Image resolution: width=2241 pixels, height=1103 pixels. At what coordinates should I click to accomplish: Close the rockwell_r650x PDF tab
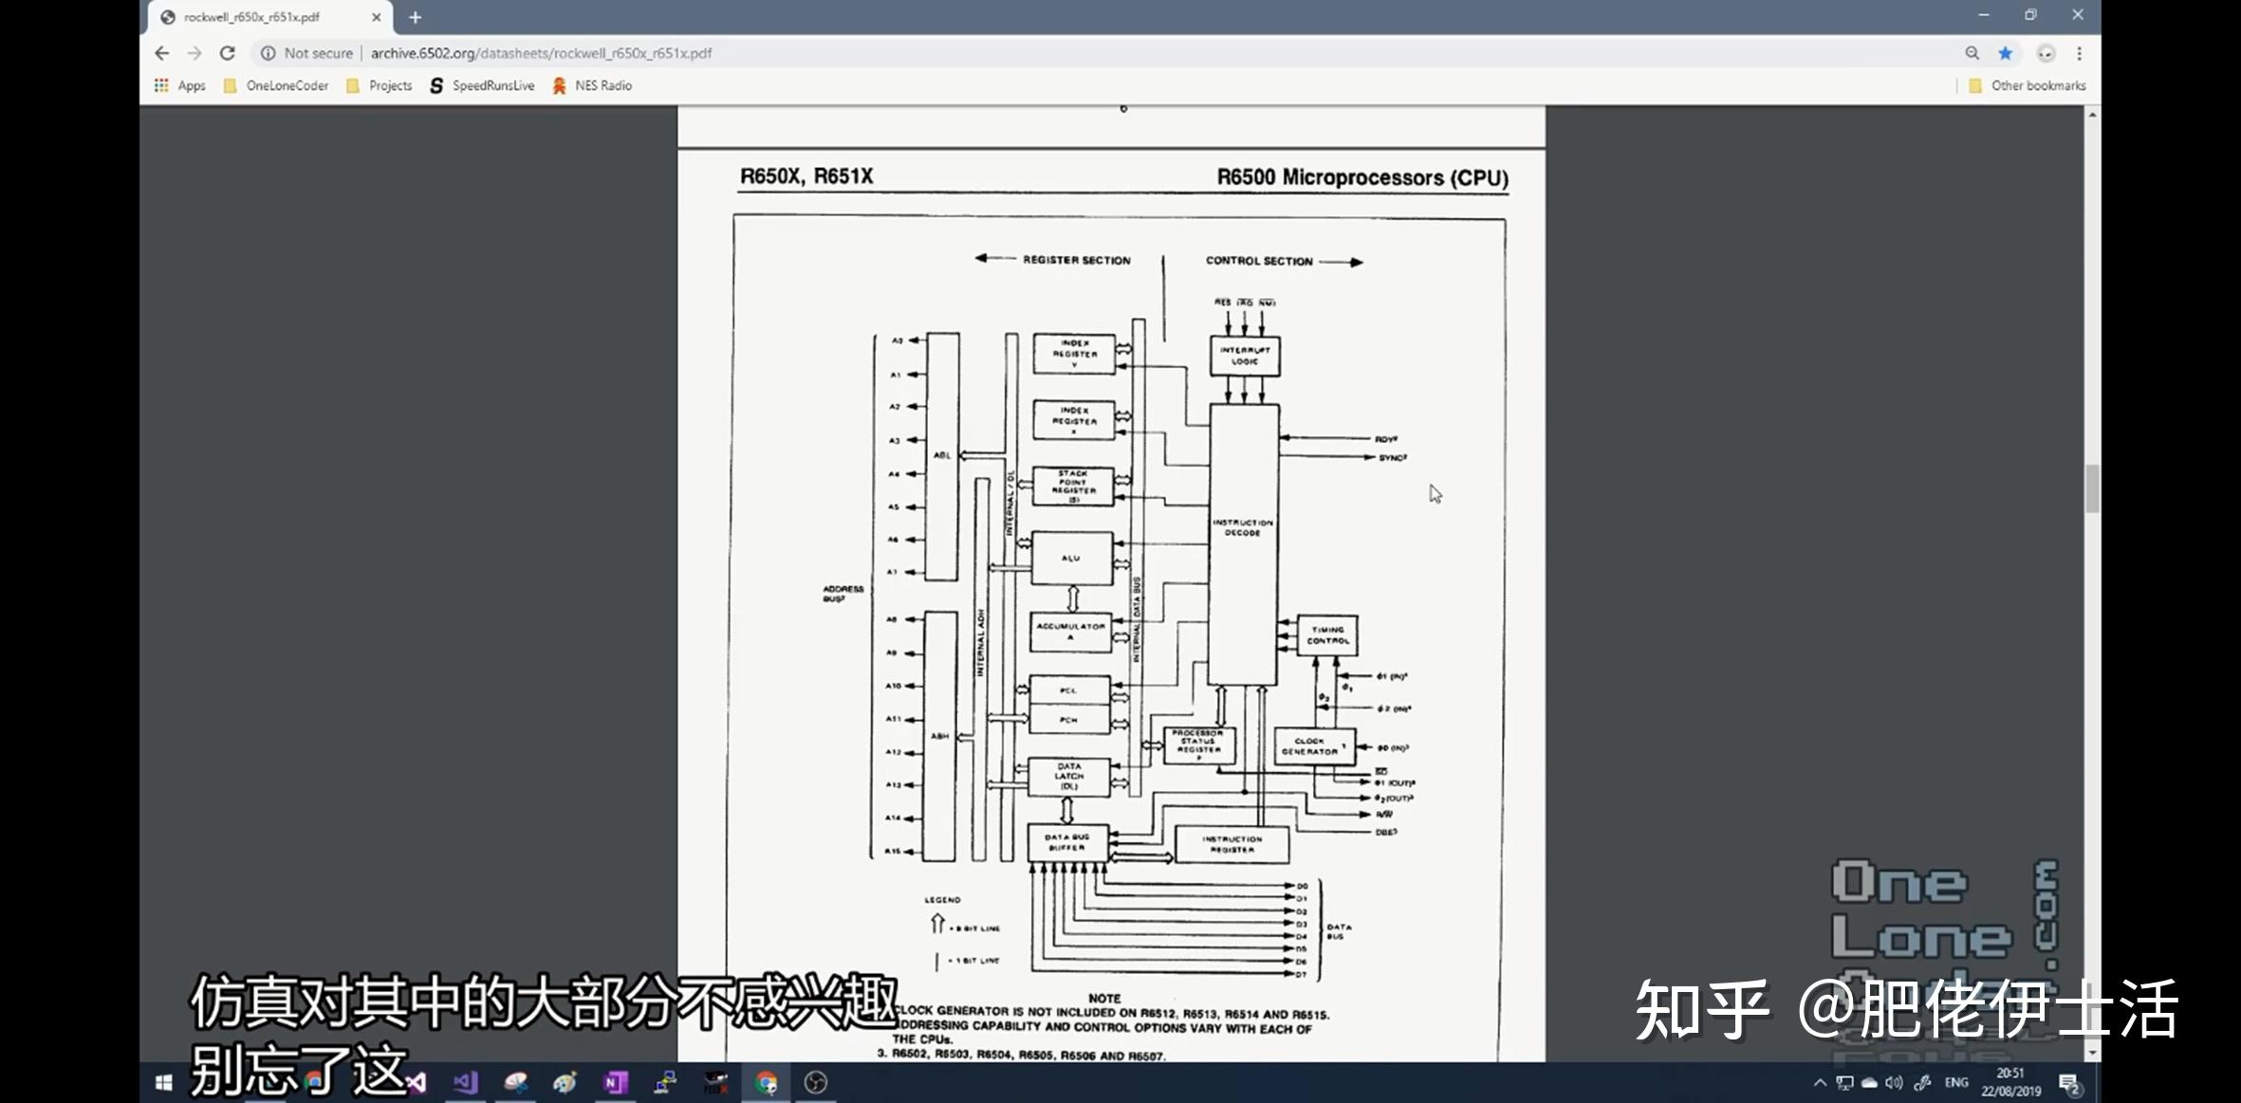(376, 17)
